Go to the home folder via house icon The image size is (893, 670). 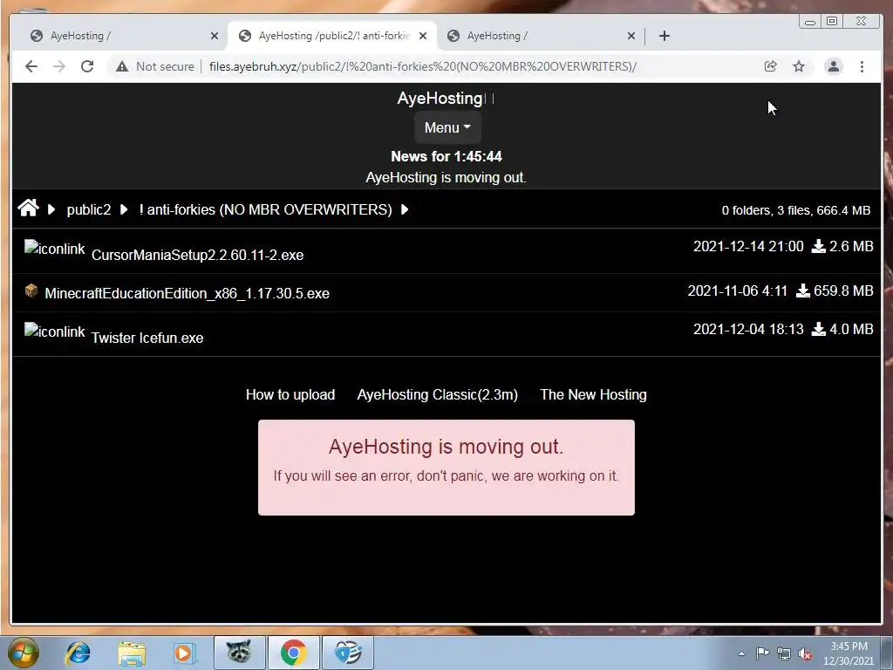(x=29, y=208)
